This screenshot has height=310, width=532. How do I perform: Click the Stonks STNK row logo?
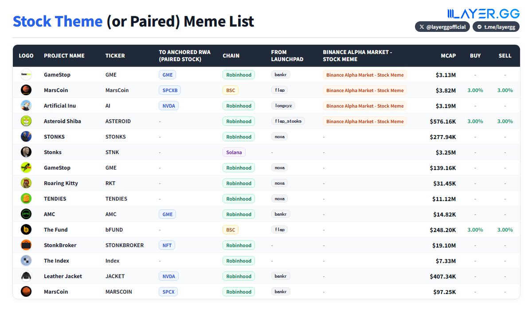coord(26,152)
